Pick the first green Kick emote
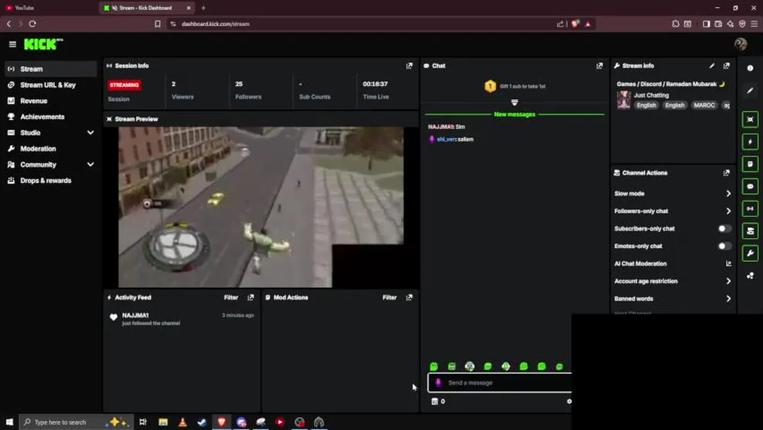 pyautogui.click(x=434, y=366)
